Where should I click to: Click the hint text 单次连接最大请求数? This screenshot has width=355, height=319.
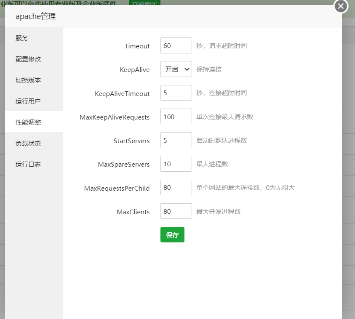point(224,117)
